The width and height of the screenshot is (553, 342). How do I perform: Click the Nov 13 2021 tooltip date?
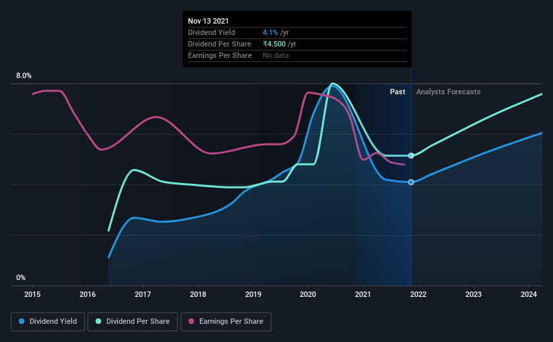(x=208, y=21)
